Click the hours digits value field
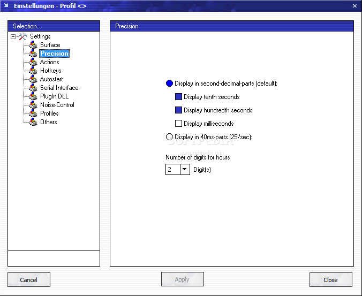 click(172, 169)
